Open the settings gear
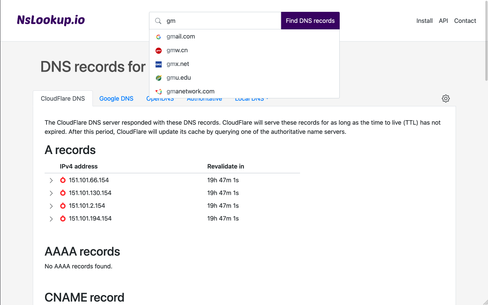Viewport: 488px width, 305px height. click(x=446, y=98)
